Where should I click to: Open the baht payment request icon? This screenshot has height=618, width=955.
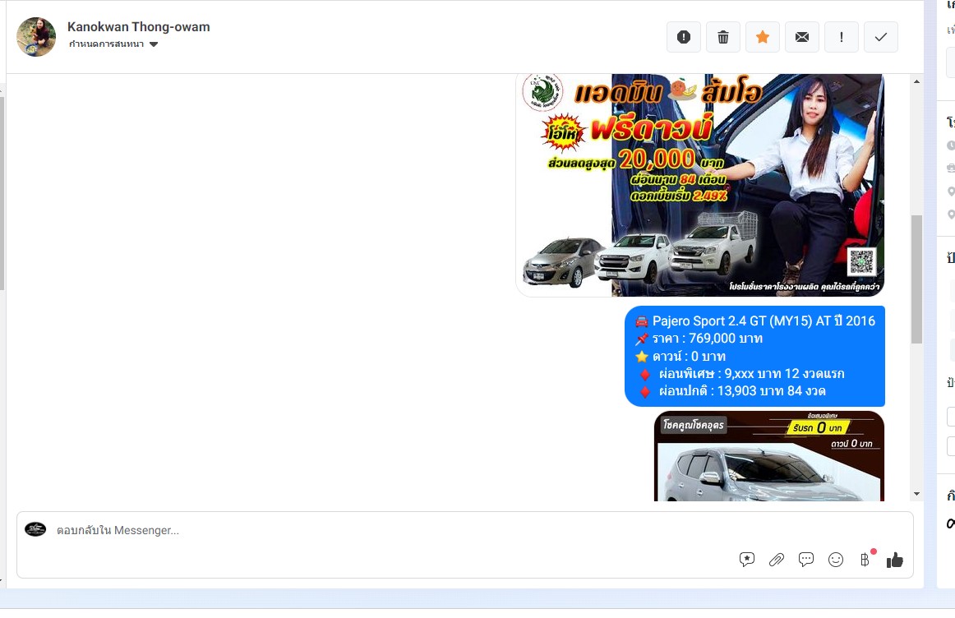(x=865, y=560)
